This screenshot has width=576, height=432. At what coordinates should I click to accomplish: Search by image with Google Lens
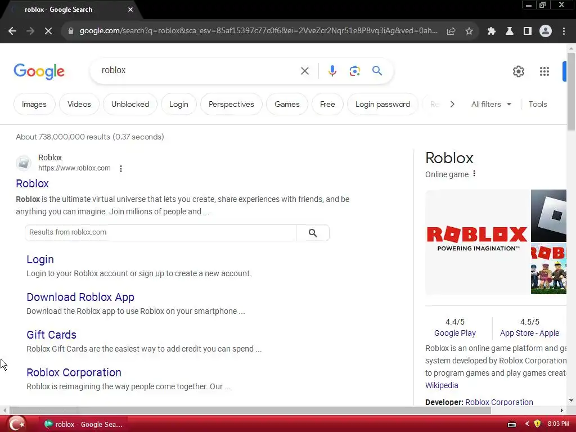tap(354, 71)
